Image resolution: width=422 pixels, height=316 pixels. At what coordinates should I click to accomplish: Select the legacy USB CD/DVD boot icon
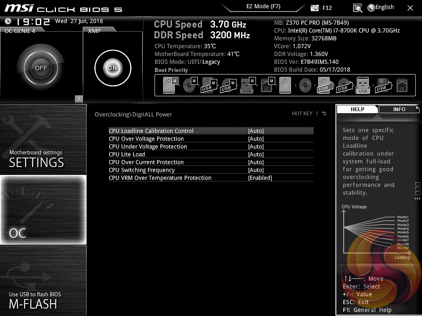(344, 85)
